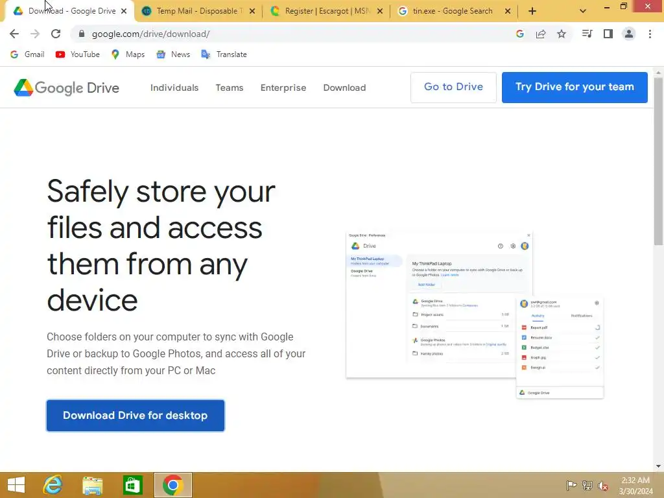664x498 pixels.
Task: Click the scrollbar up arrow
Action: (658, 73)
